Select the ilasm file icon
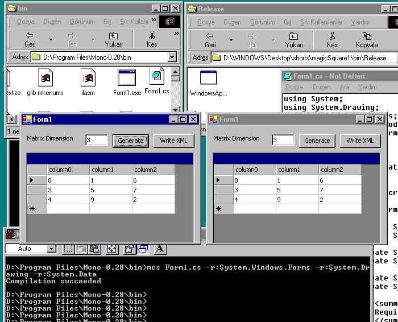This screenshot has width=398, height=322. (88, 78)
